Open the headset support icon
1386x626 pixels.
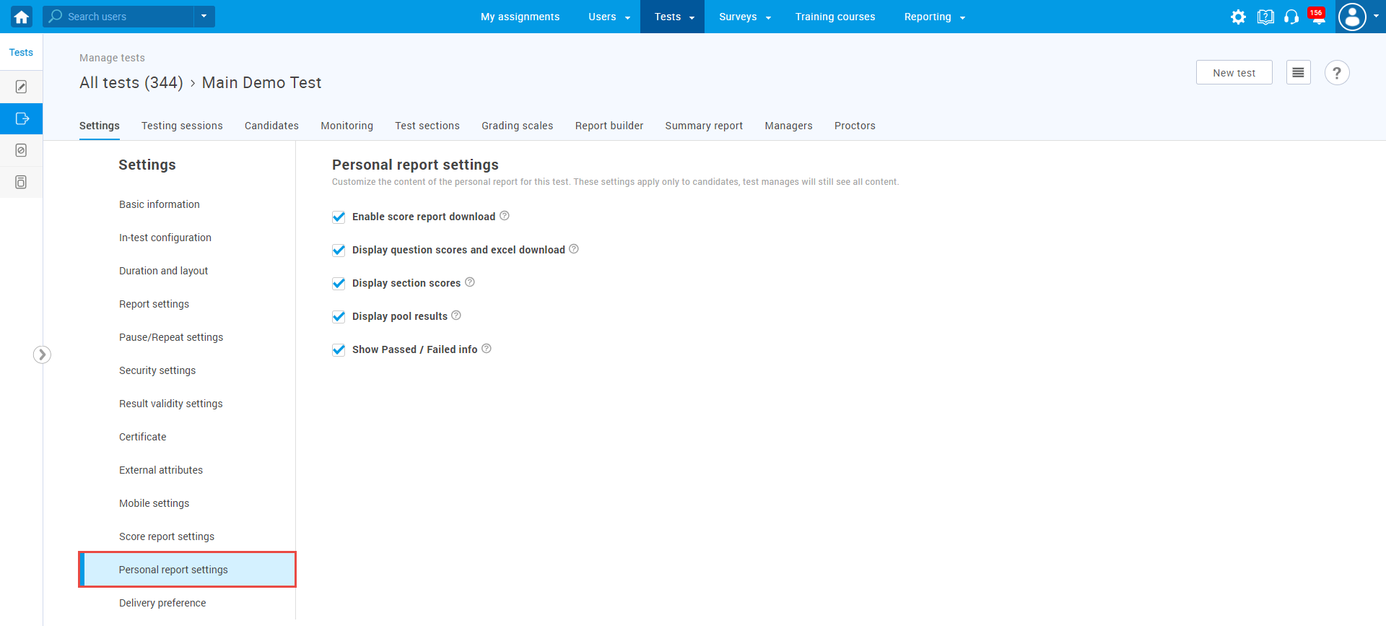(x=1291, y=17)
